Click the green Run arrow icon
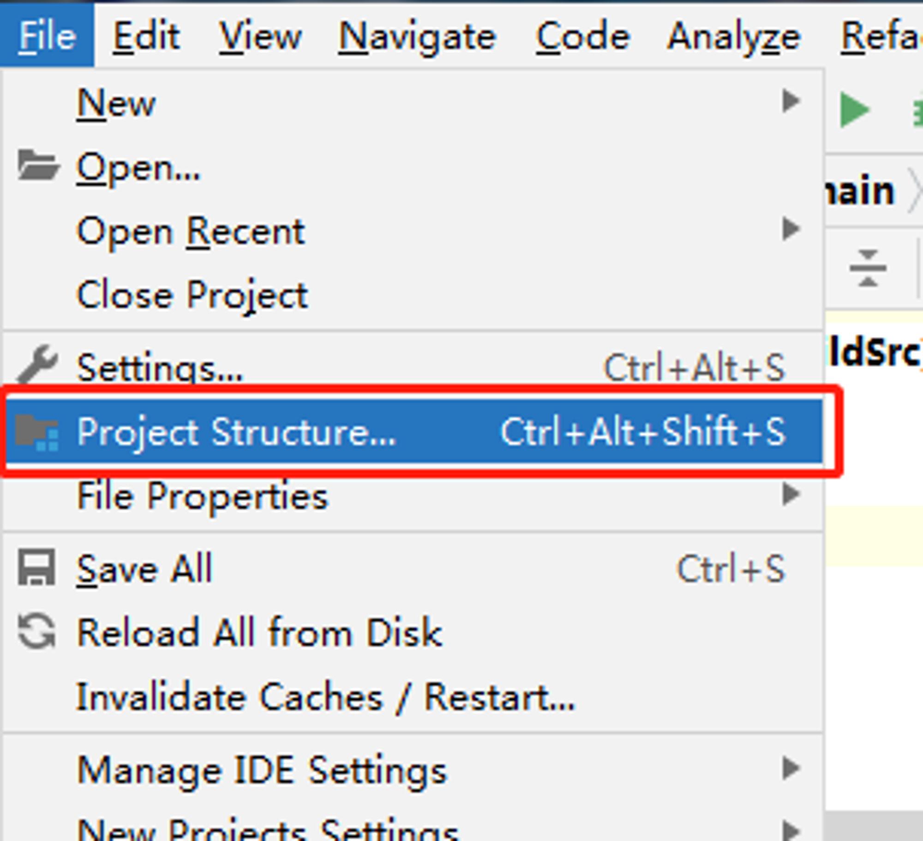Image resolution: width=923 pixels, height=841 pixels. [855, 110]
